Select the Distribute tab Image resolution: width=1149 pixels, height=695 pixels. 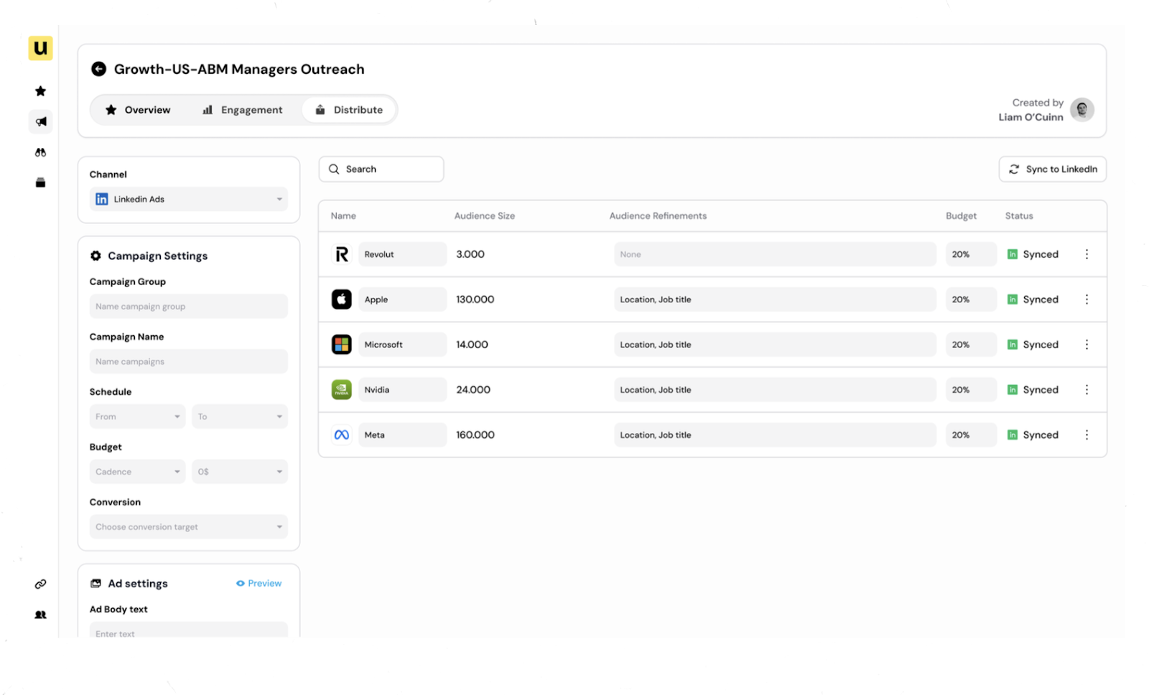click(349, 110)
